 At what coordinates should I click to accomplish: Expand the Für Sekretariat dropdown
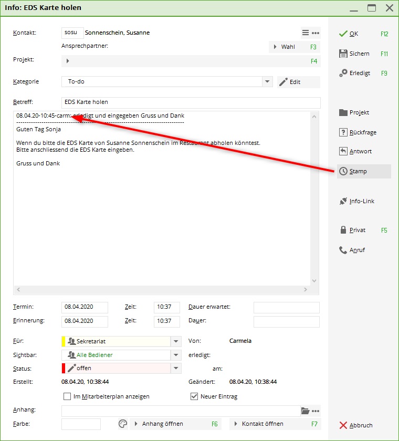point(176,341)
